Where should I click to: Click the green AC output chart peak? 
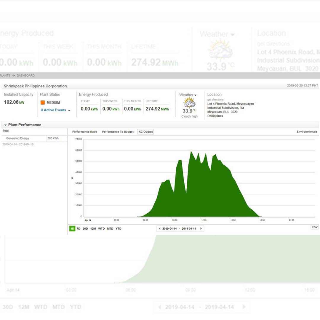[x=191, y=152]
